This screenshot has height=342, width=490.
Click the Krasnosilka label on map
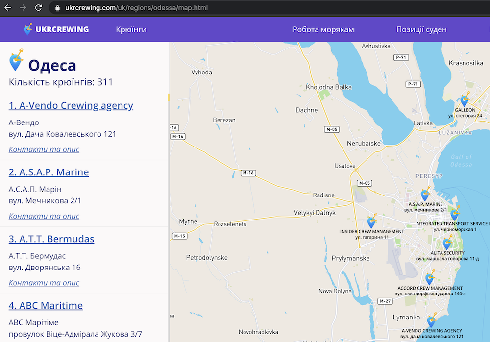[466, 63]
